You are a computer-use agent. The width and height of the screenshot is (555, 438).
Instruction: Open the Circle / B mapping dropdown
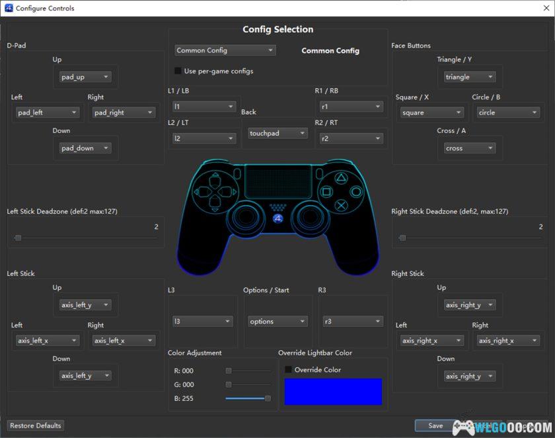tap(507, 112)
